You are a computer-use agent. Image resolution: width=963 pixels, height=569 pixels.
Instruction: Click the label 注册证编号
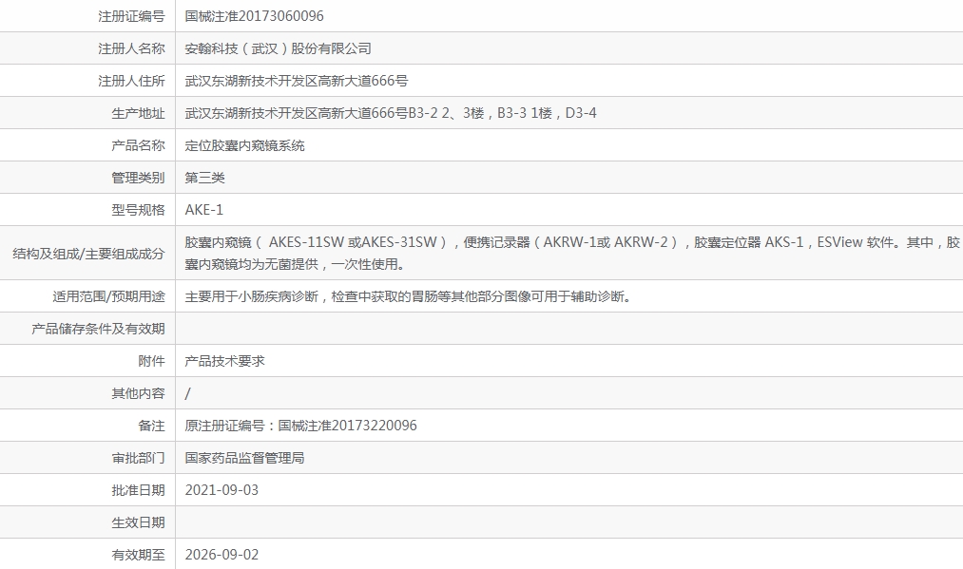point(131,16)
